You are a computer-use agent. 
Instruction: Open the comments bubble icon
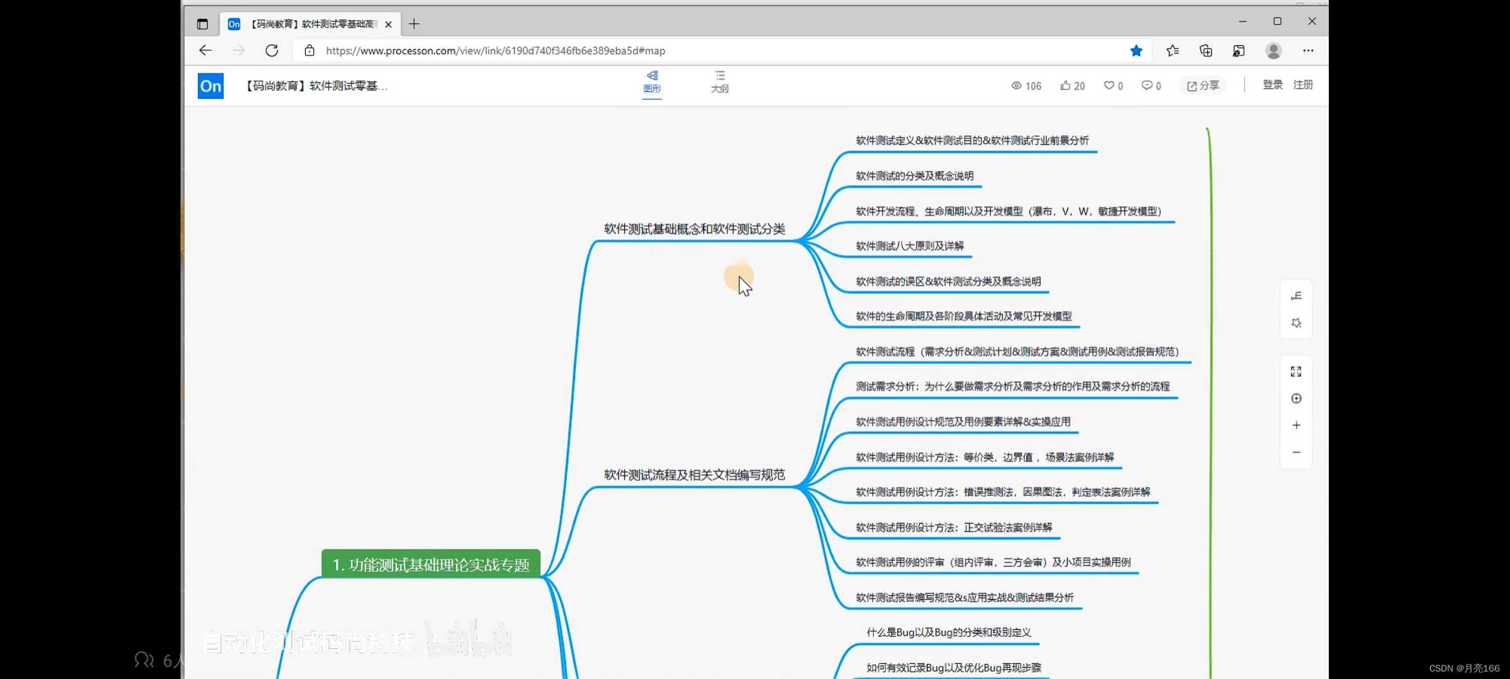[1147, 86]
